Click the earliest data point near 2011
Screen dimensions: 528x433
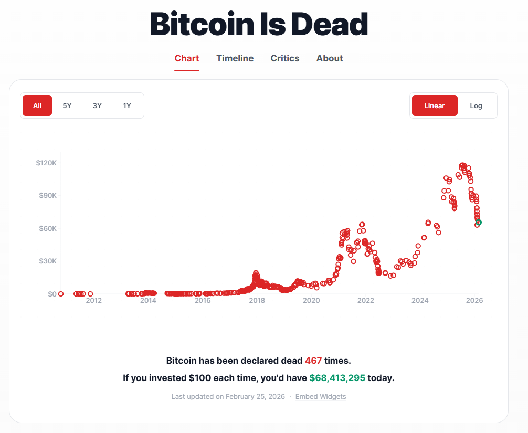point(61,294)
